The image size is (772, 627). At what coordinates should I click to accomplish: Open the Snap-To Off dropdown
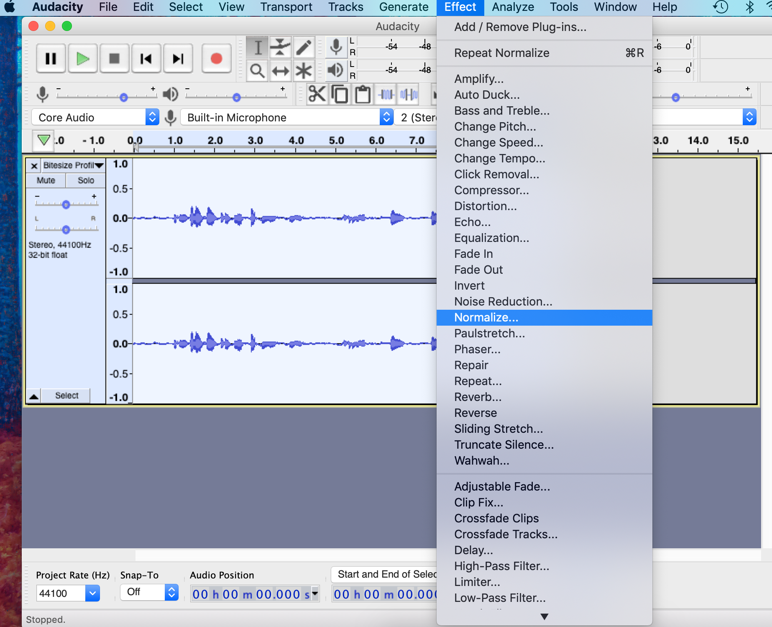149,592
